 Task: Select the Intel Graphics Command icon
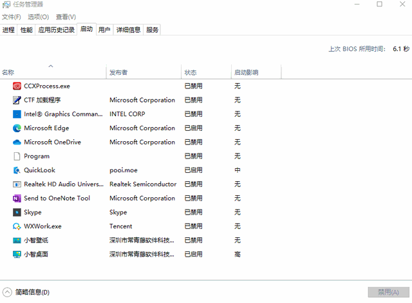tap(17, 114)
